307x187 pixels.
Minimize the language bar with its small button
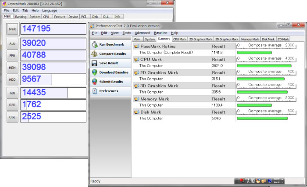282,179
